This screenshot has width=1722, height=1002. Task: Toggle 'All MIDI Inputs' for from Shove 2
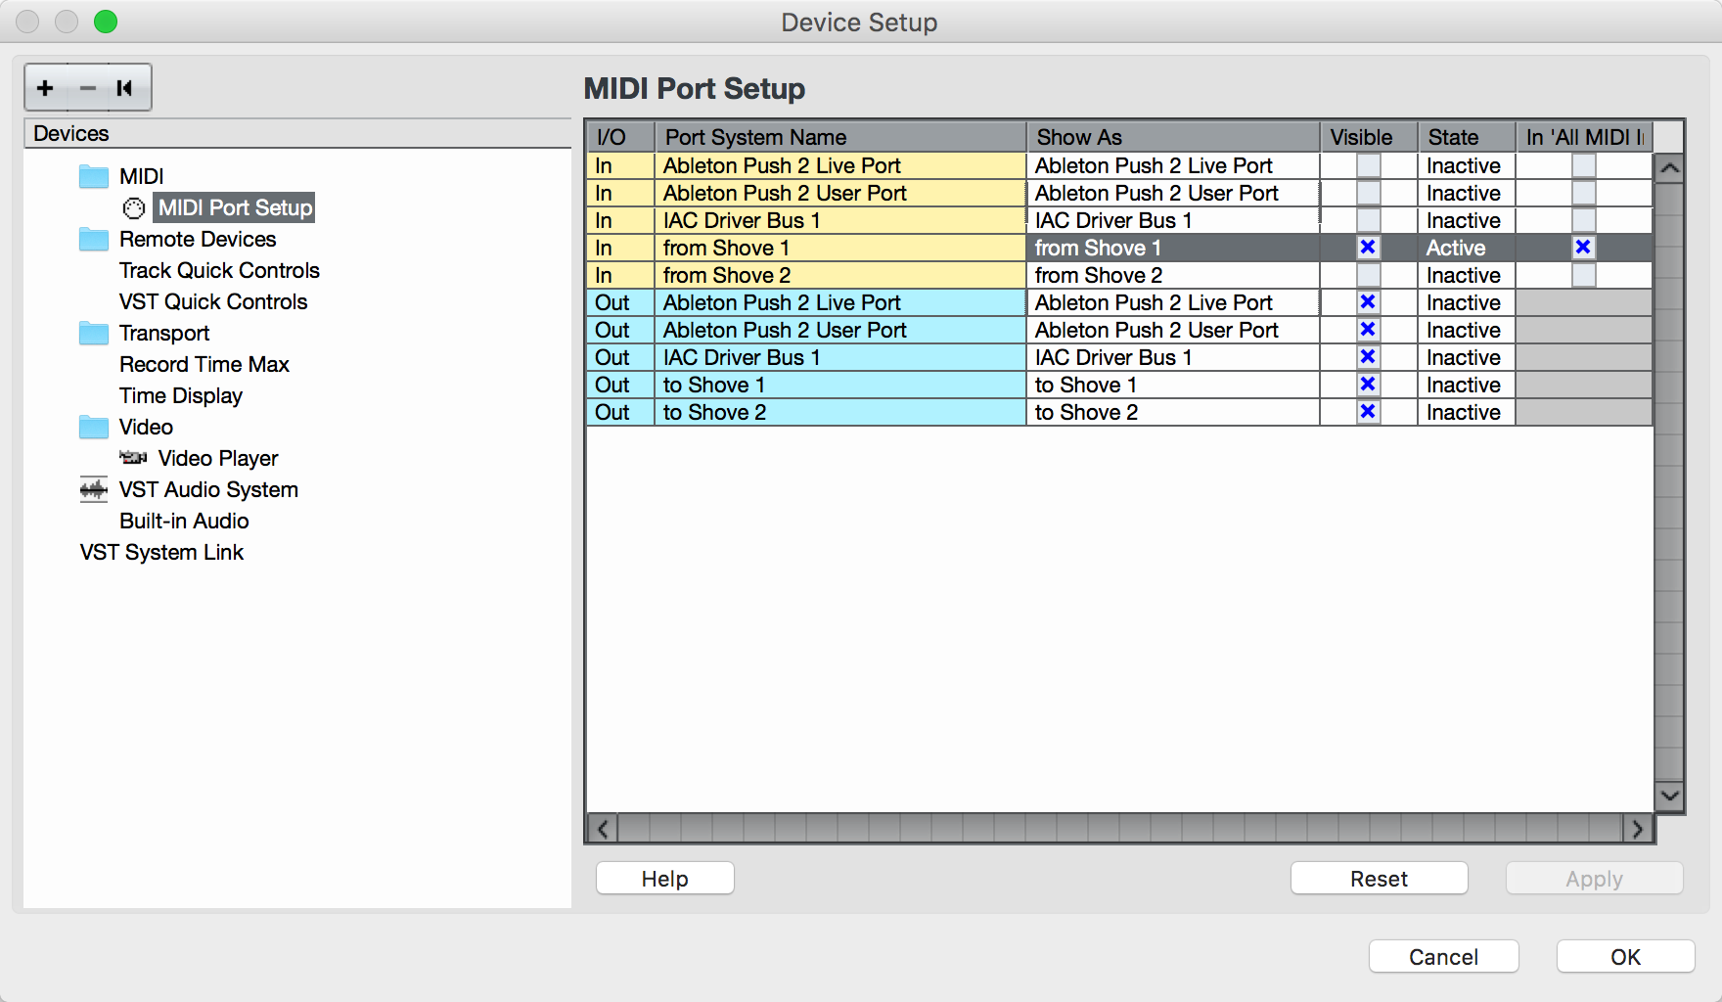click(1583, 275)
